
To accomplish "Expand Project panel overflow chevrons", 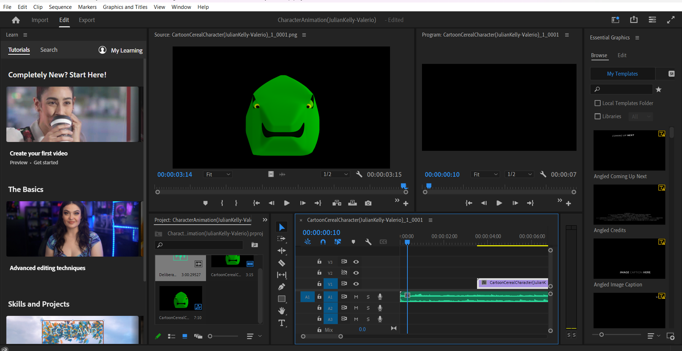I will click(265, 220).
